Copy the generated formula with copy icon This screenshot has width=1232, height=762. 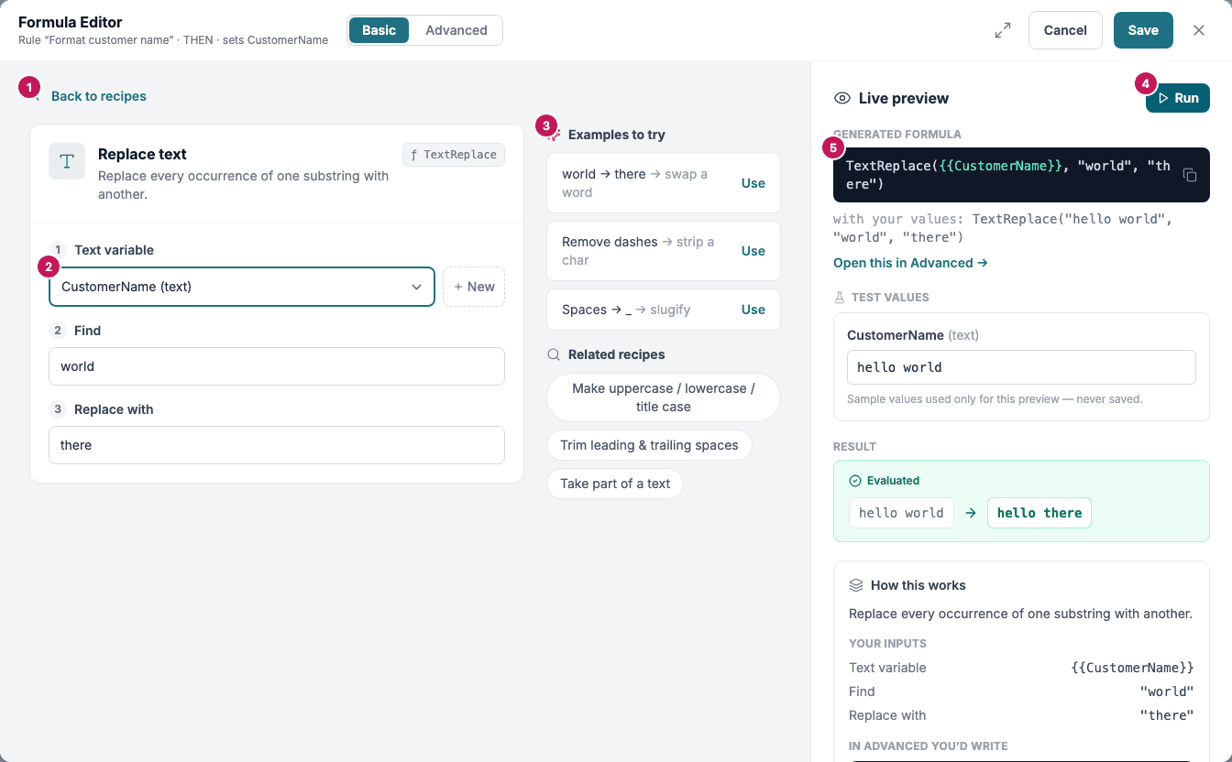pos(1190,175)
